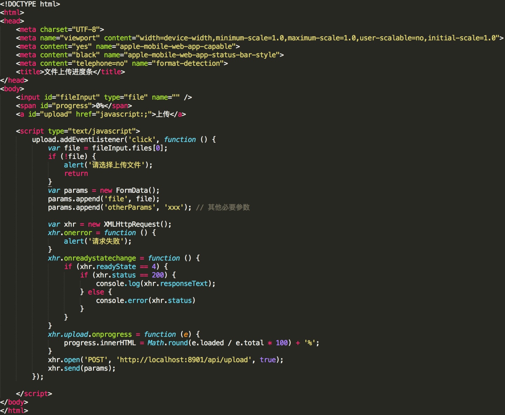Screen dimensions: 505x415
Task: Click the "fileInput" id value
Action: pos(78,97)
